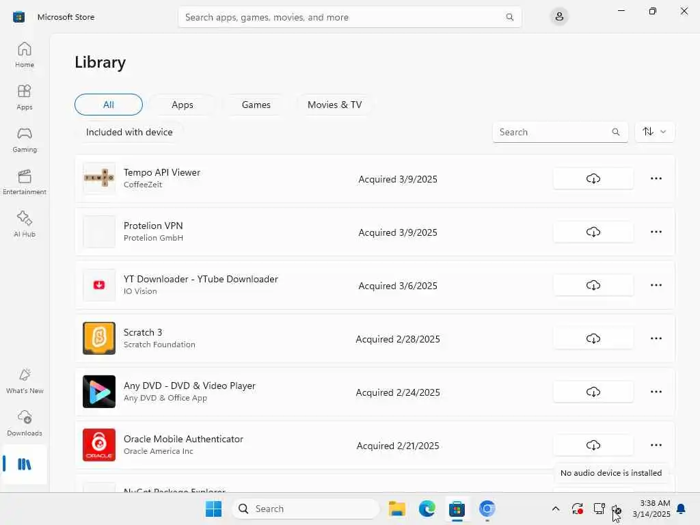700x525 pixels.
Task: Open more options for YT Downloader
Action: tap(656, 285)
